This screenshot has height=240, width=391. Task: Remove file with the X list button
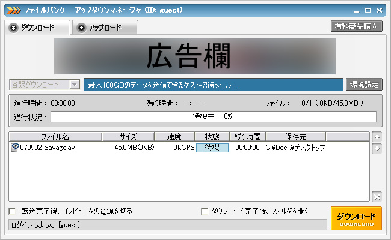[377, 197]
